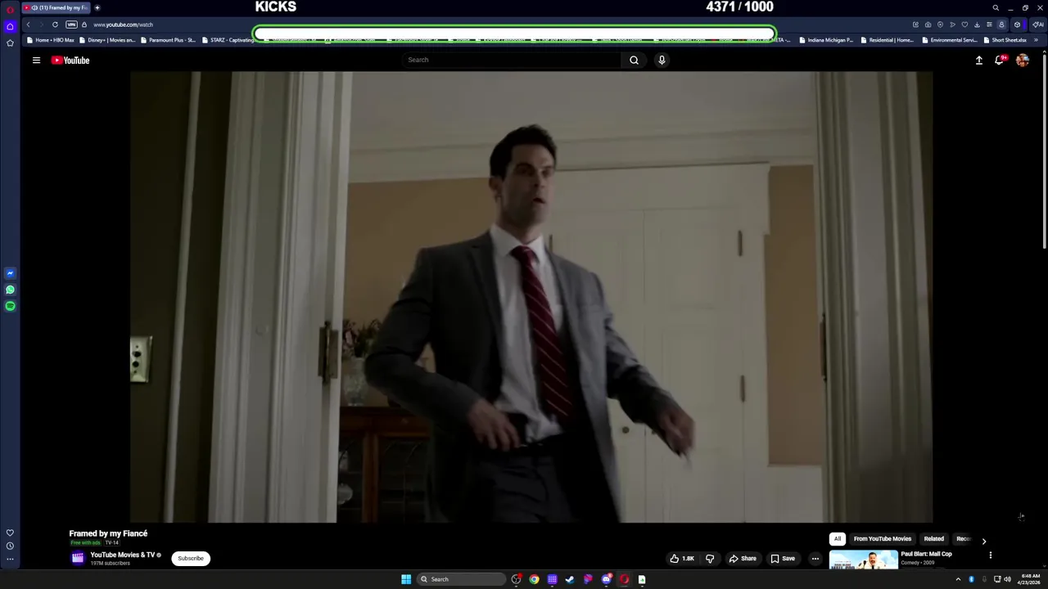Open sidebar heart pinboards icon

(10, 533)
